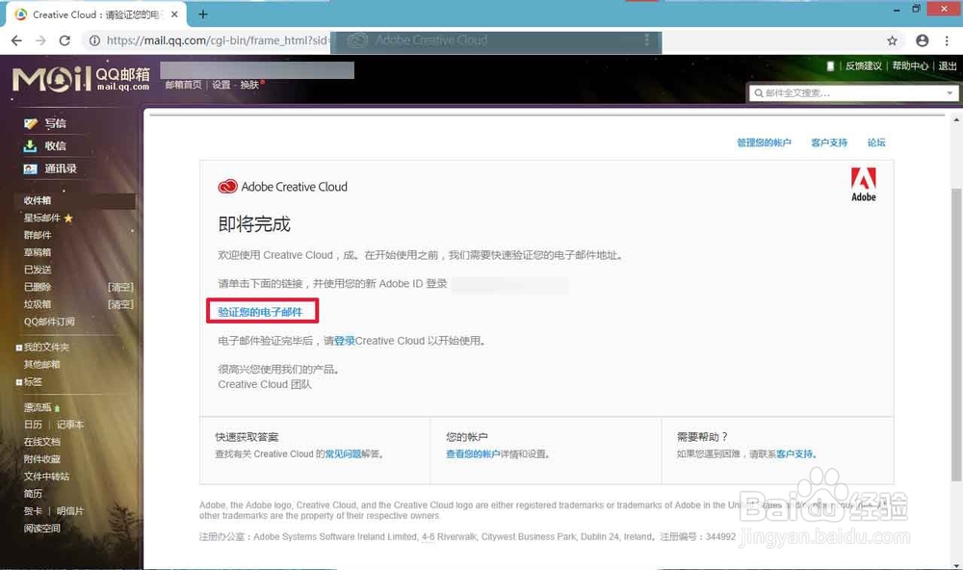Open the browser profile avatar icon
Viewport: 963px width, 570px height.
(922, 40)
